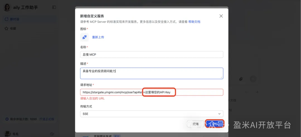Open the 帮助文档 link
Viewport: 301px width, 137px height.
(194, 22)
